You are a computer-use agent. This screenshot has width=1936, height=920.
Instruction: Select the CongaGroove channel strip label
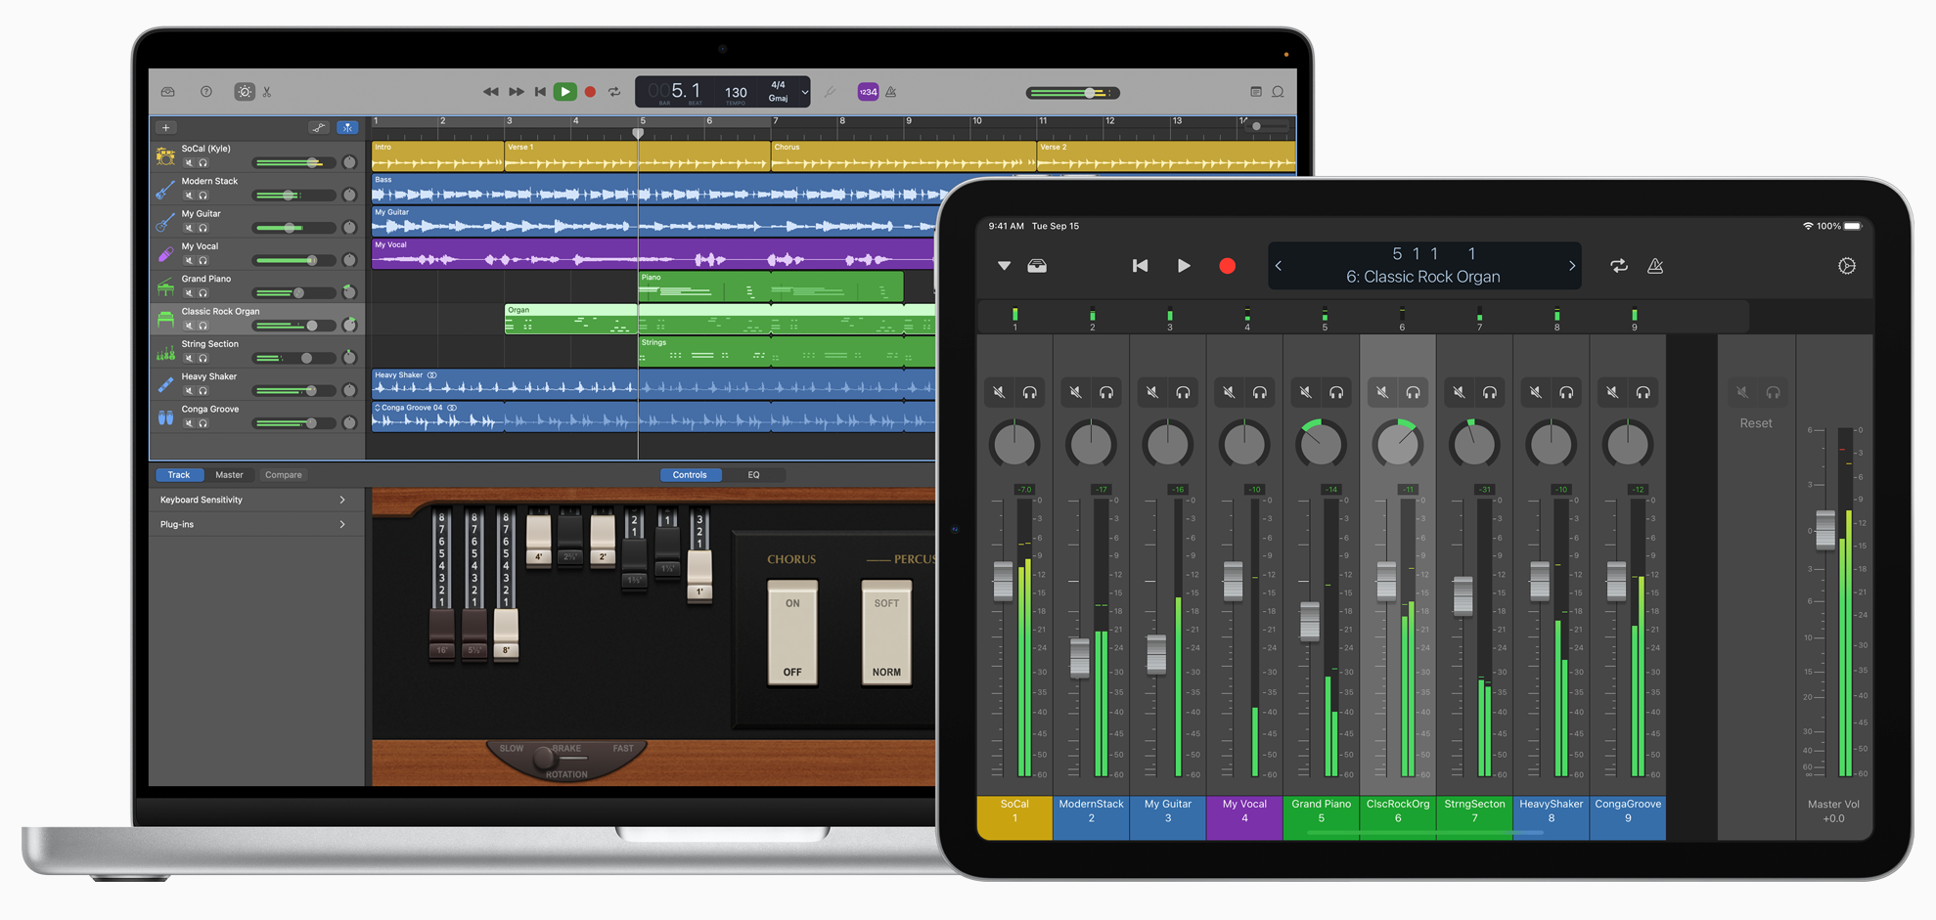pyautogui.click(x=1627, y=810)
